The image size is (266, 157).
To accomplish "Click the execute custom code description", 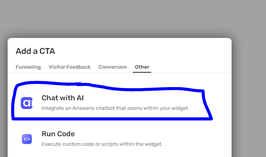I will pos(102,144).
